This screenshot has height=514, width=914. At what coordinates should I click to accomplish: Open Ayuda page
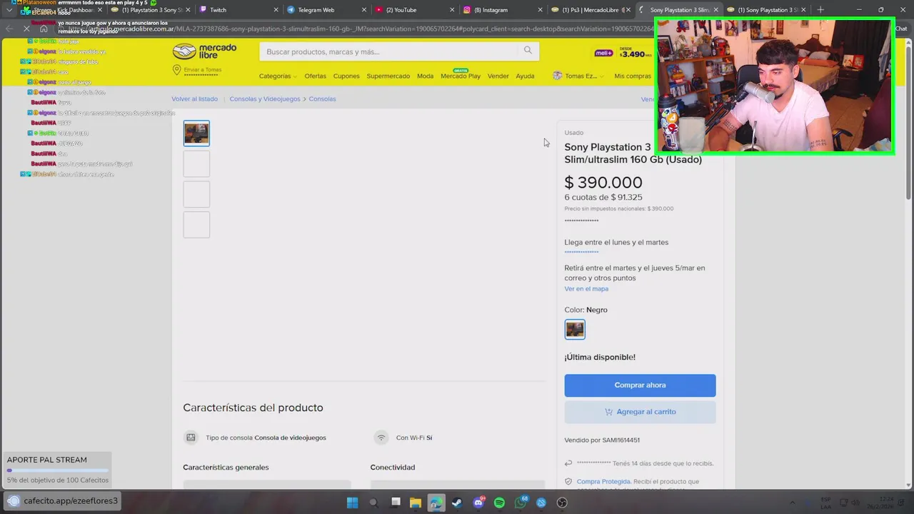(x=525, y=76)
